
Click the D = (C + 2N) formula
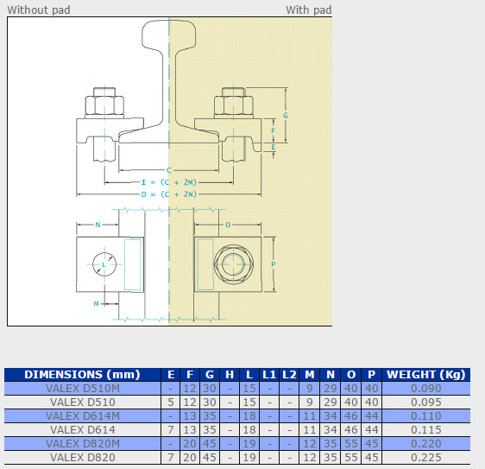pyautogui.click(x=169, y=194)
